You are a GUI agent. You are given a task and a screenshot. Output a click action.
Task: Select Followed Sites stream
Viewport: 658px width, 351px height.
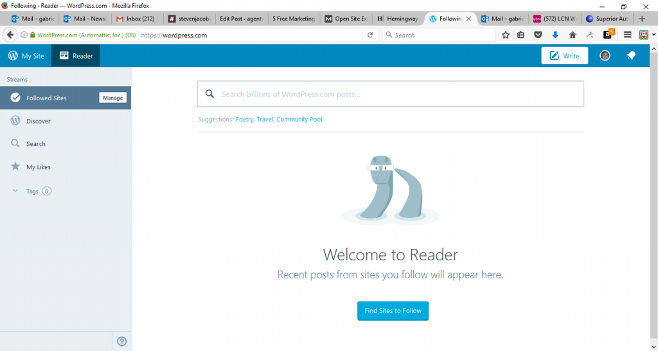coord(66,98)
